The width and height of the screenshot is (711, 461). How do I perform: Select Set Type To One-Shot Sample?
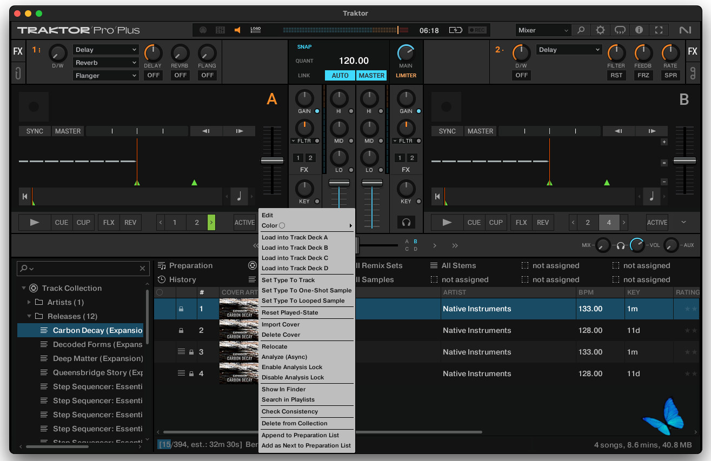coord(307,290)
